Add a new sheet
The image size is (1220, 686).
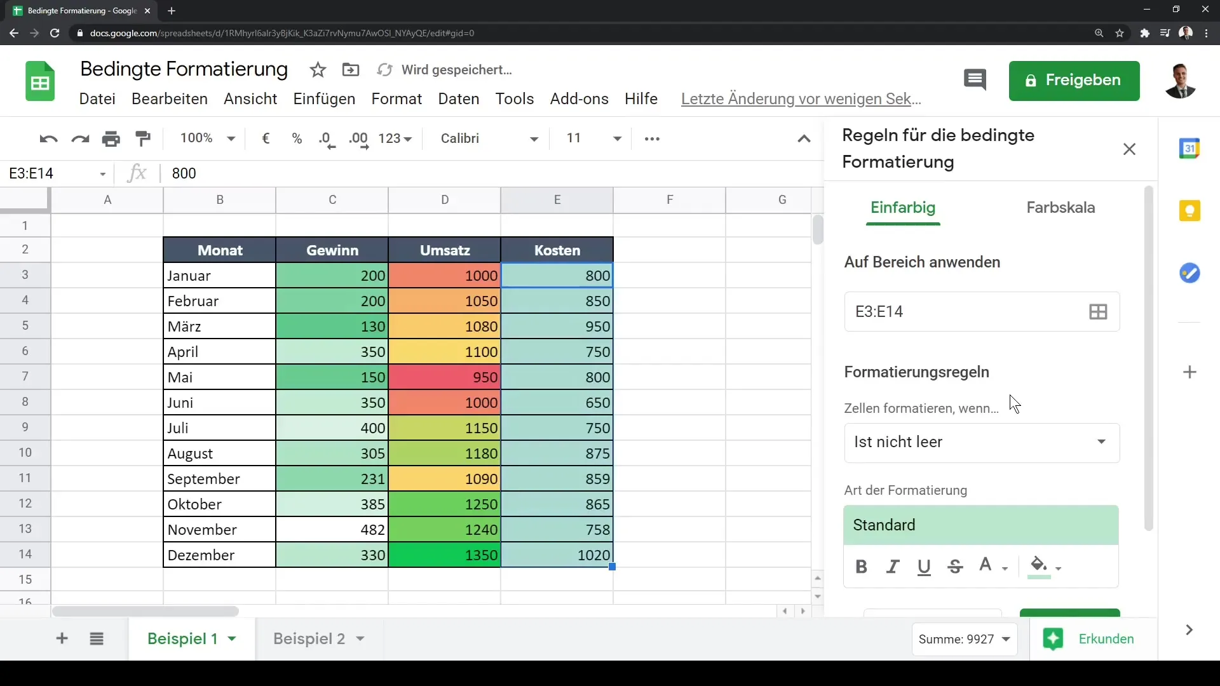pyautogui.click(x=62, y=638)
